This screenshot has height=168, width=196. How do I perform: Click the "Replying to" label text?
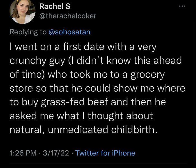tap(28, 32)
